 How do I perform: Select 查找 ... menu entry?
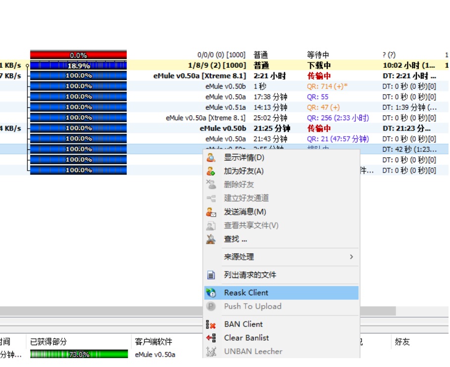(281, 239)
